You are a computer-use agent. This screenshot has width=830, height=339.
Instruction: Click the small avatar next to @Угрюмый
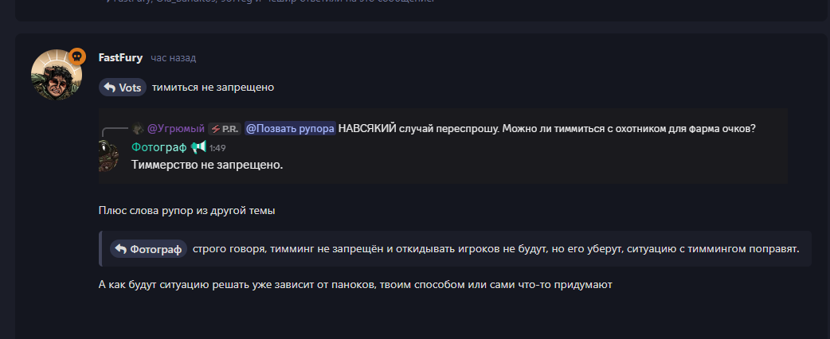(x=138, y=129)
